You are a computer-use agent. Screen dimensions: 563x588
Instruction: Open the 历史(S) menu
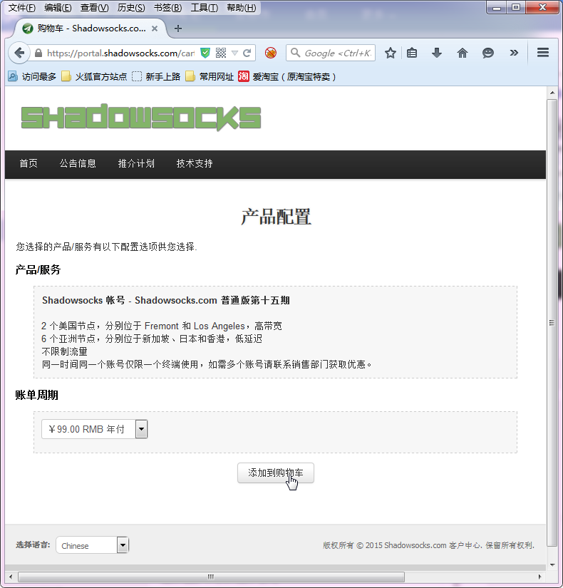click(131, 8)
